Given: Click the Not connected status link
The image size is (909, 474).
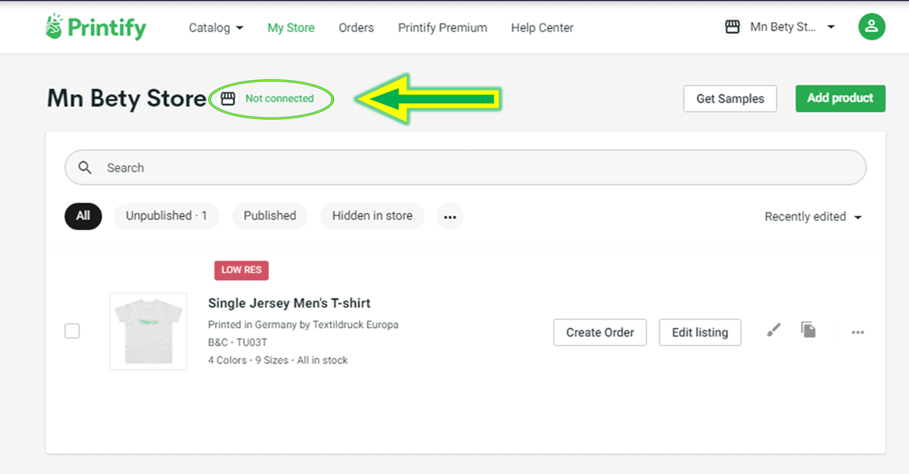Looking at the screenshot, I should [279, 98].
